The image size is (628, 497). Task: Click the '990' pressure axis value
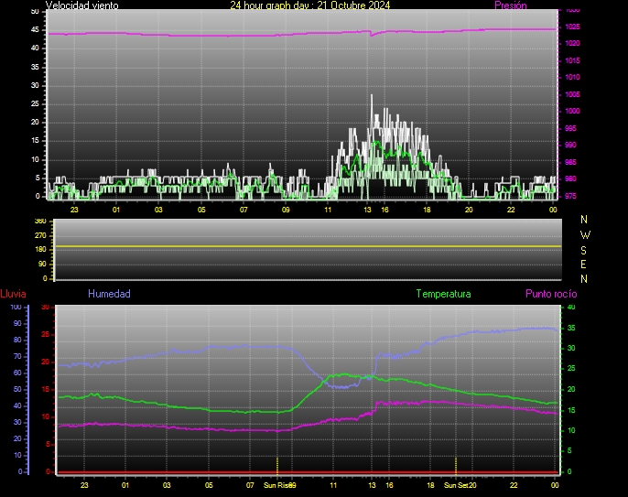pyautogui.click(x=570, y=145)
